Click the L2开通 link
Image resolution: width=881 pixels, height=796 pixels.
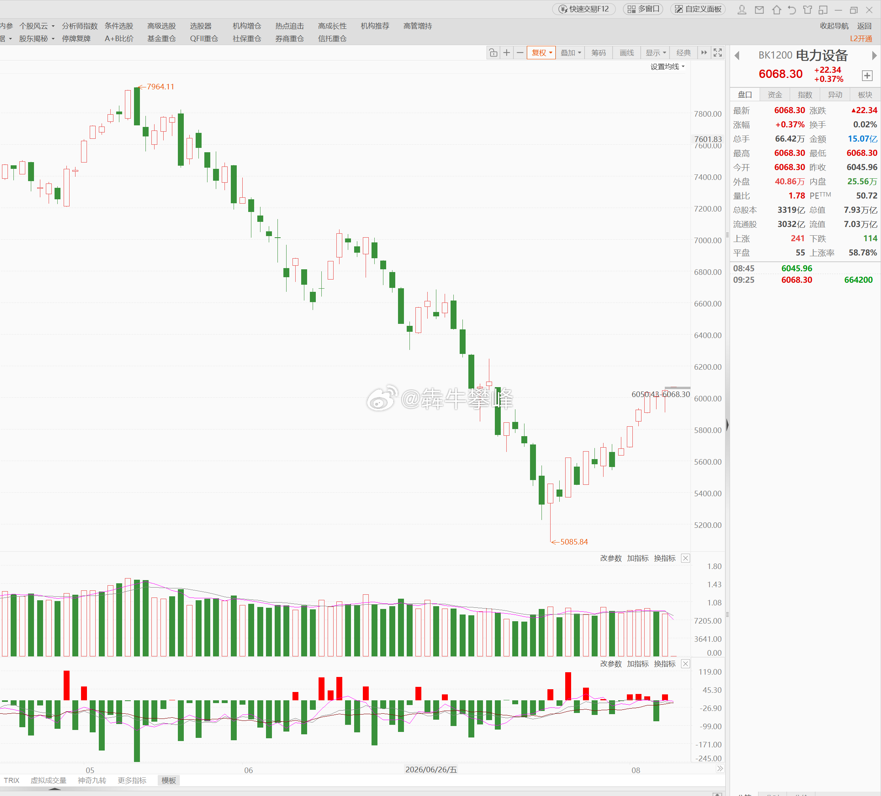click(861, 38)
